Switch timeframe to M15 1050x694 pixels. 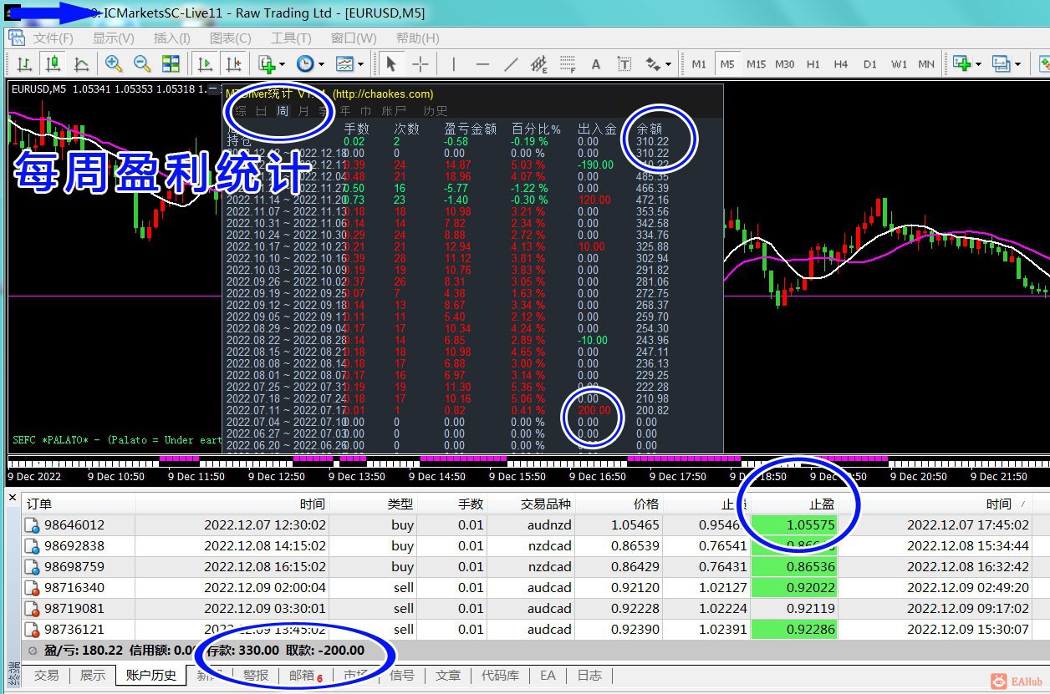coord(756,64)
